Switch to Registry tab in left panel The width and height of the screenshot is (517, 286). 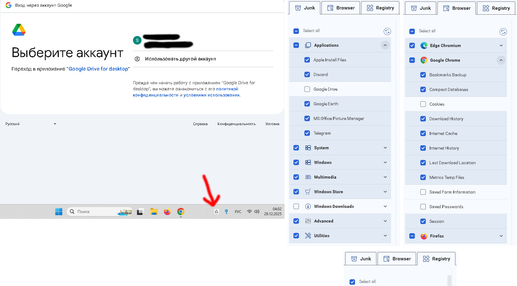point(380,8)
